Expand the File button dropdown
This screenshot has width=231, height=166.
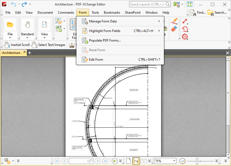10,38
